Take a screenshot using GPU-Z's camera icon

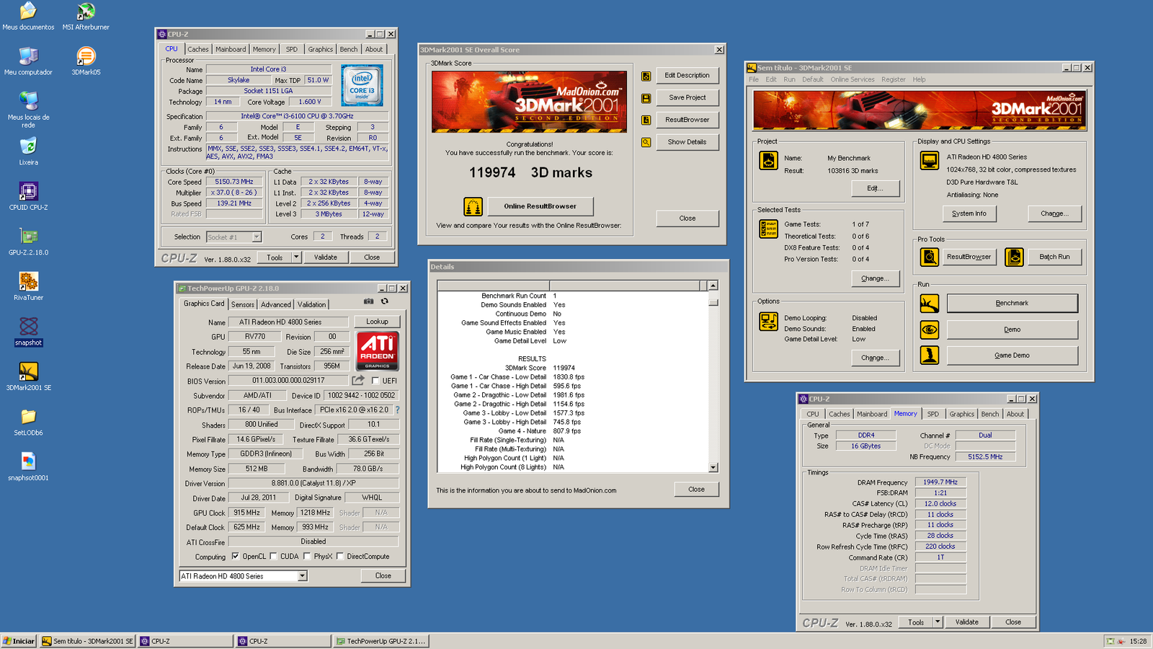pos(369,301)
